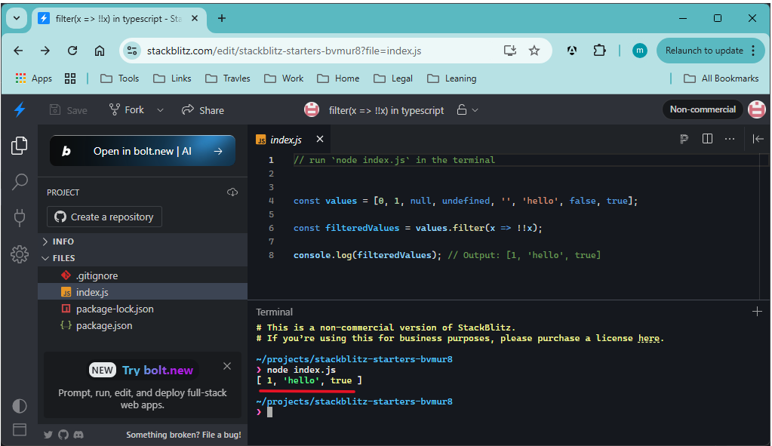The height and width of the screenshot is (446, 772).
Task: Select the index.js editor tab
Action: tap(285, 140)
